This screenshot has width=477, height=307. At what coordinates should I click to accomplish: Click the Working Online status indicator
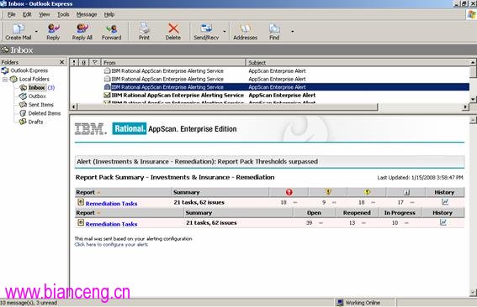pyautogui.click(x=359, y=303)
